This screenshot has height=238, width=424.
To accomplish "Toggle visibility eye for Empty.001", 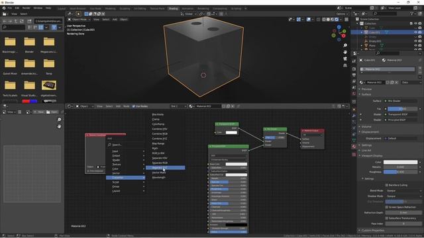I will click(x=415, y=41).
